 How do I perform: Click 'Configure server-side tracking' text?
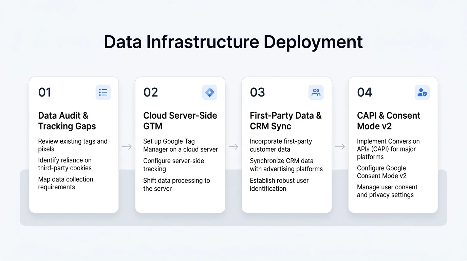tap(173, 165)
